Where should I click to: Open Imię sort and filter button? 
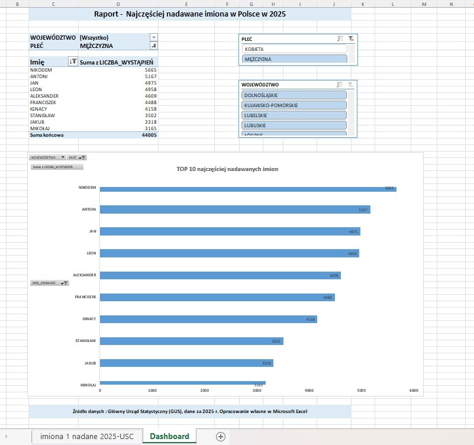pyautogui.click(x=73, y=62)
